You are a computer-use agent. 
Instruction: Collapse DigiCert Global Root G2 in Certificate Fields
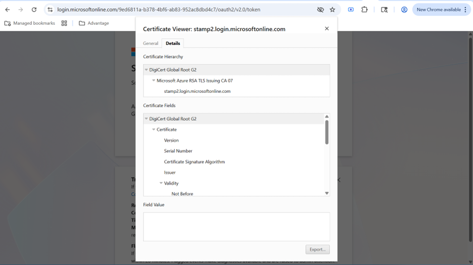147,119
